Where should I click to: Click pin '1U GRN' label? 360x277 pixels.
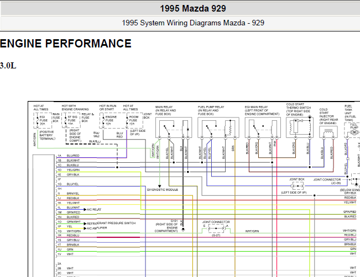point(65,249)
